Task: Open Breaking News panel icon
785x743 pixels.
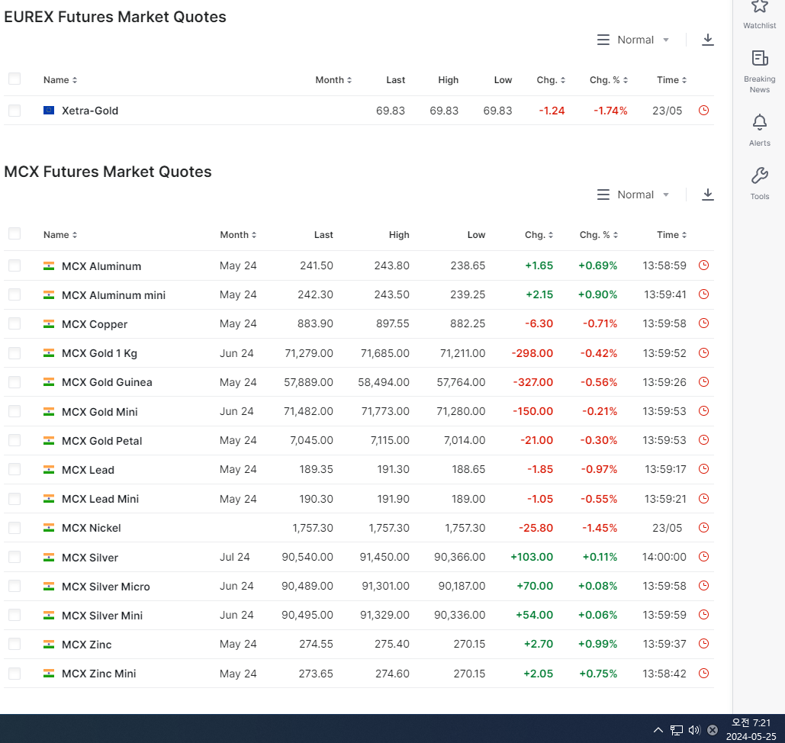Action: click(760, 59)
